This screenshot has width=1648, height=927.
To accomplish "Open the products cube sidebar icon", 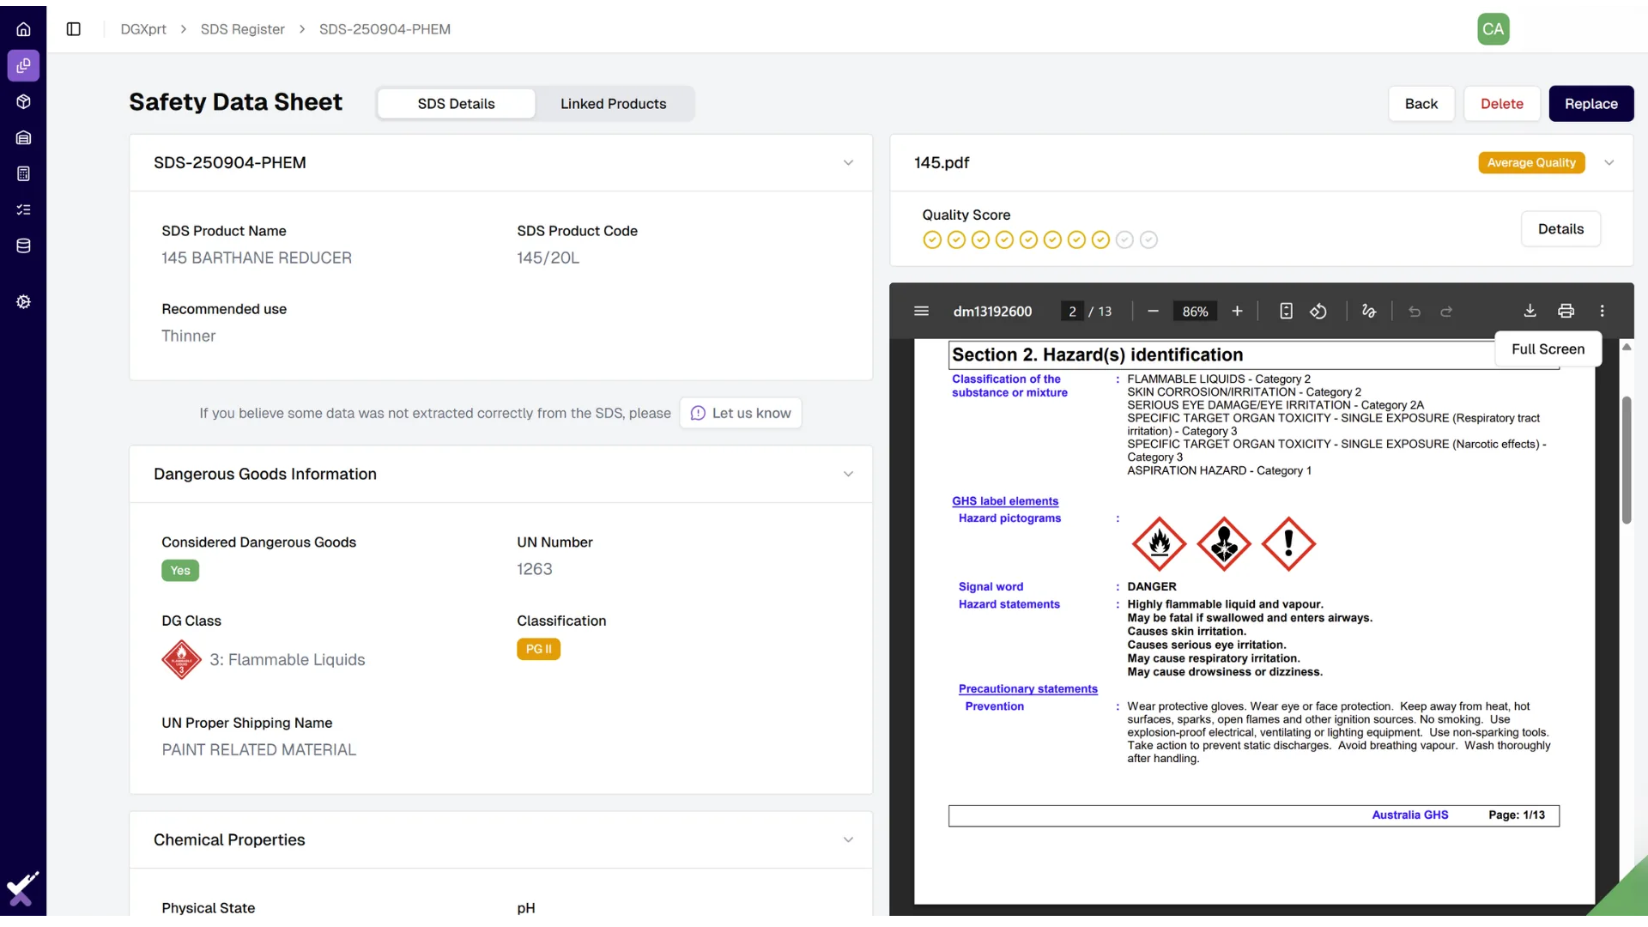I will click(x=23, y=101).
